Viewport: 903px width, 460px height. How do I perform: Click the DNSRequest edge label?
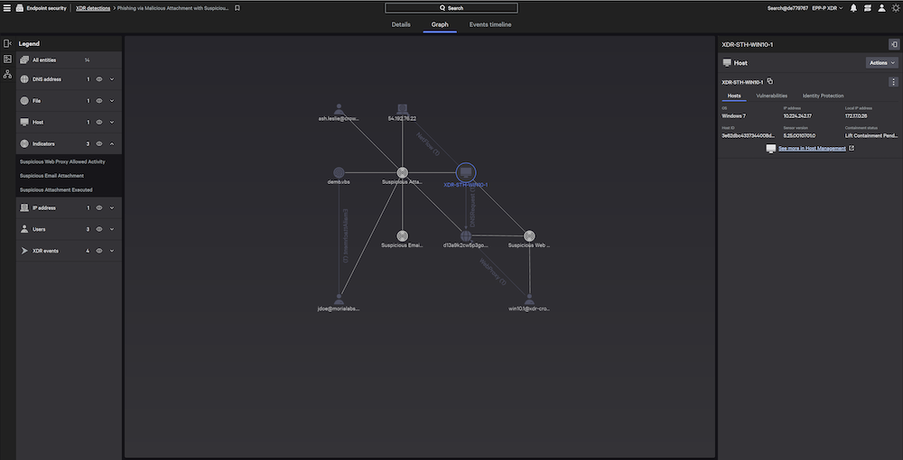point(472,207)
